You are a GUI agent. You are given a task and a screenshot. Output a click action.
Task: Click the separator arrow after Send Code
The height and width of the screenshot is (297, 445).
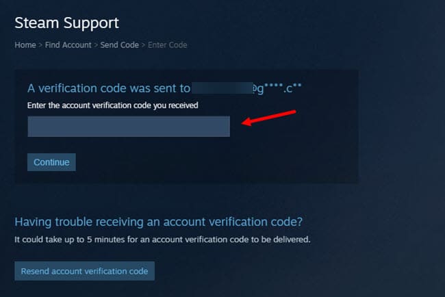(143, 45)
